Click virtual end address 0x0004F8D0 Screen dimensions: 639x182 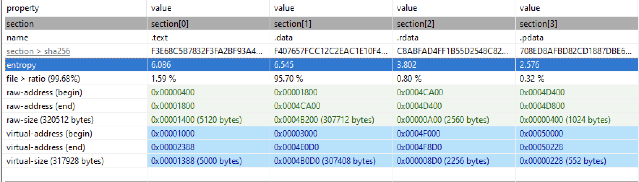419,147
